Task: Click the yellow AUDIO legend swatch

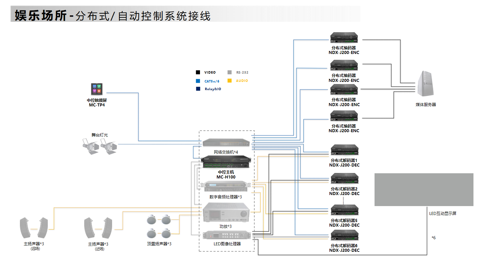Action: [229, 81]
